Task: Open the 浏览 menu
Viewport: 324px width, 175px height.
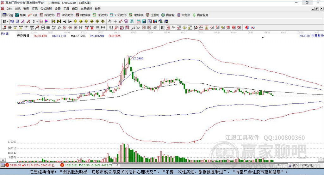Action: coord(18,9)
